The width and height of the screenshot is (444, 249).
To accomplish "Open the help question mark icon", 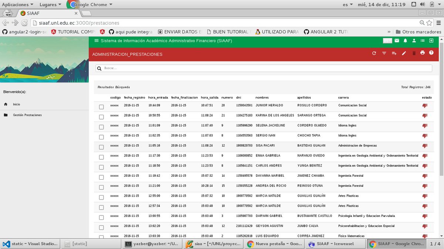I will click(431, 53).
